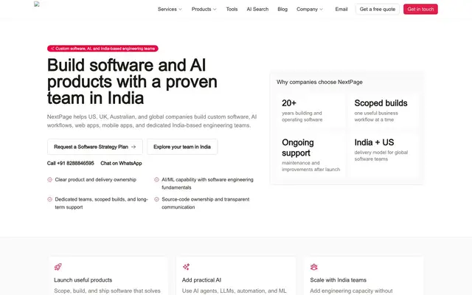Select the Custom software, AI badge
Viewport: 472px width, 295px height.
[103, 49]
